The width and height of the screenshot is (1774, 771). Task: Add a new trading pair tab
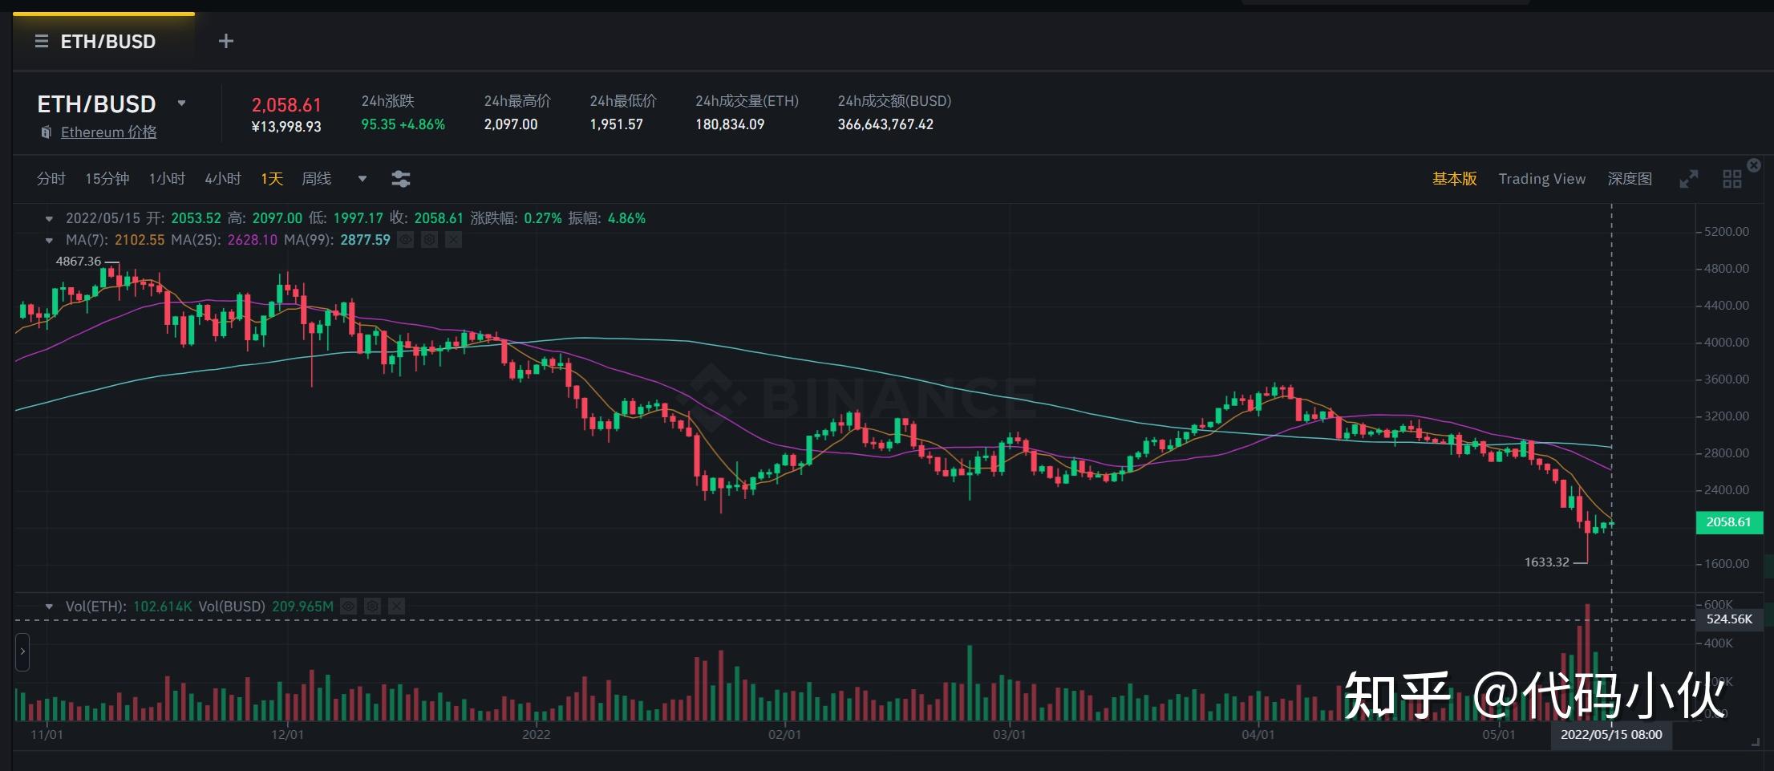tap(226, 41)
